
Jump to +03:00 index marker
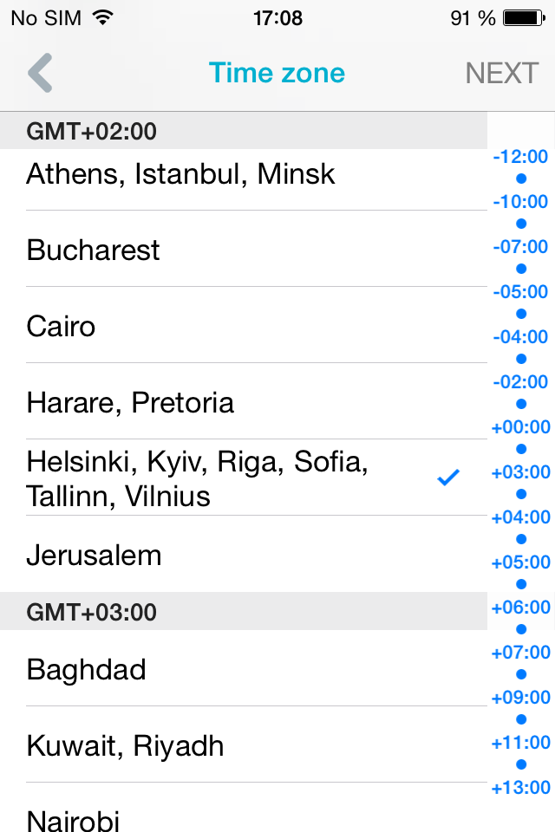pyautogui.click(x=520, y=472)
